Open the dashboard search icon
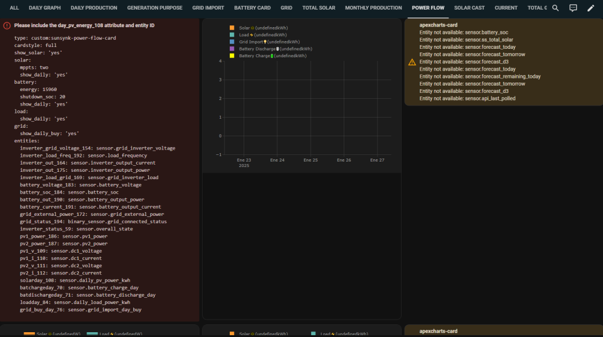Image resolution: width=603 pixels, height=337 pixels. tap(555, 8)
